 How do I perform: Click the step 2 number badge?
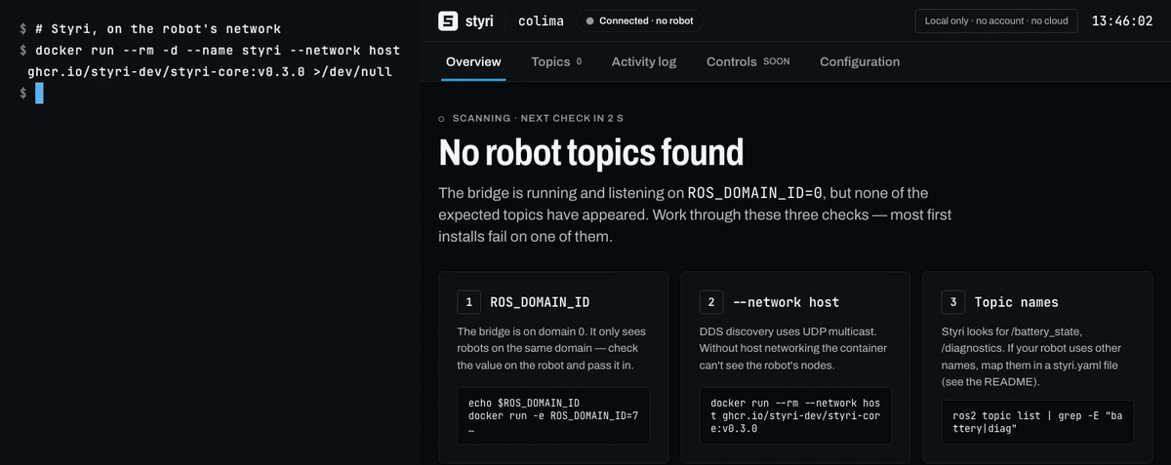[711, 302]
